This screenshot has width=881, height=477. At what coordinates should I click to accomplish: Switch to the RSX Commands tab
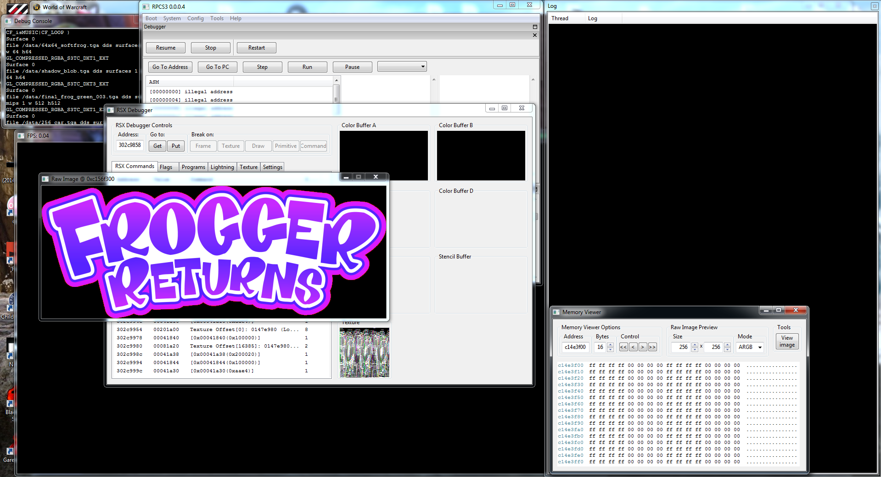coord(135,166)
